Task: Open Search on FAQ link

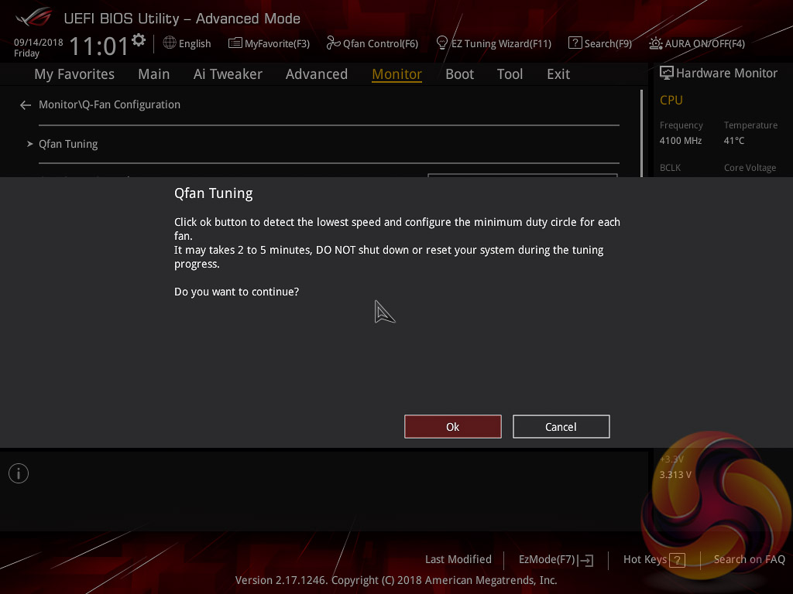Action: coord(749,560)
